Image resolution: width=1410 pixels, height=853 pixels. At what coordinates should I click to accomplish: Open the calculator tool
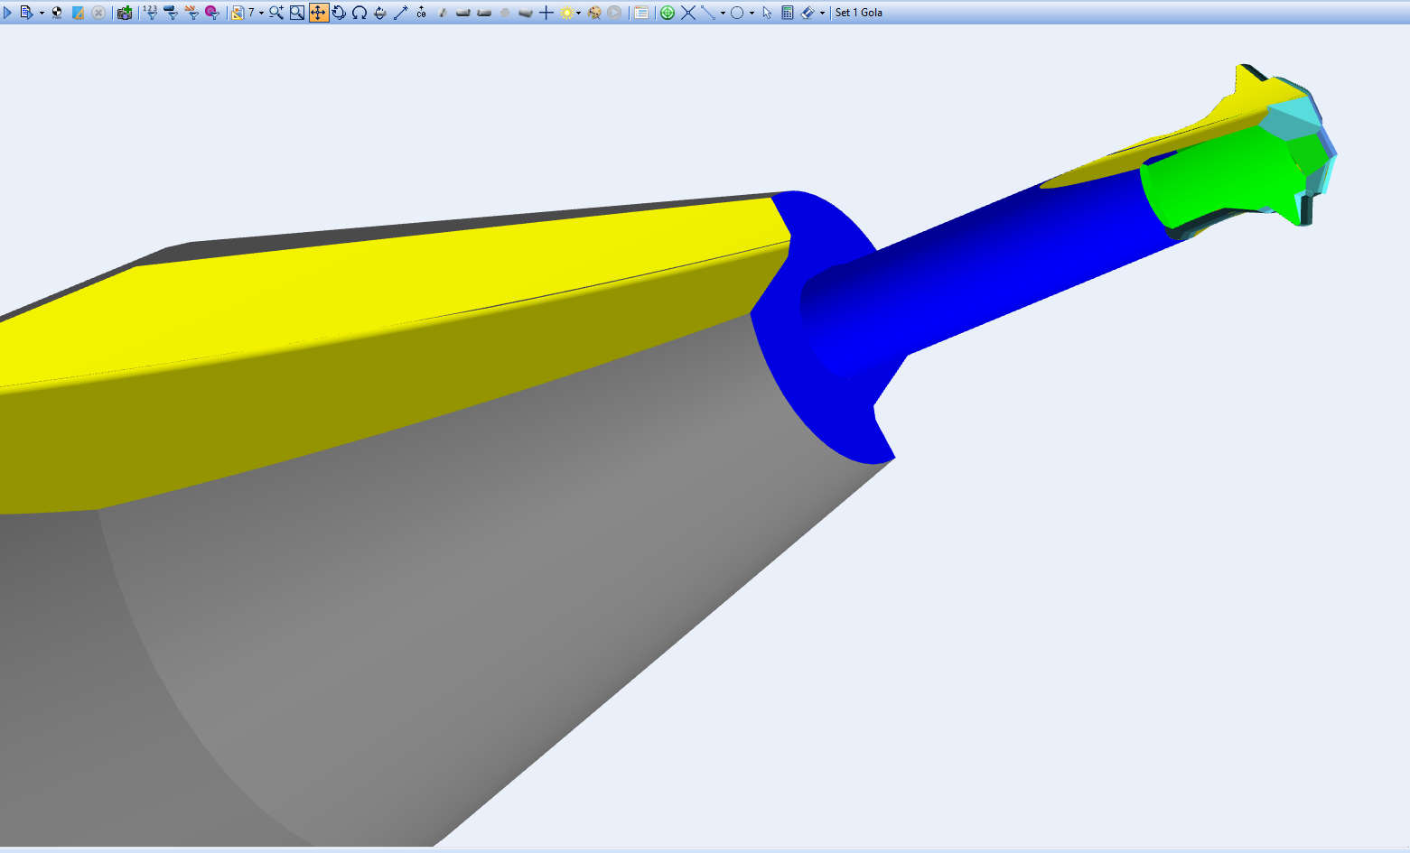coord(788,13)
